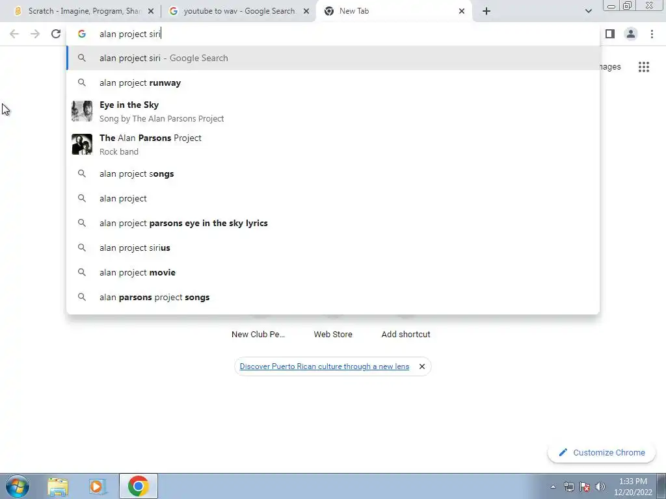Image resolution: width=666 pixels, height=499 pixels.
Task: Reload the page with the refresh icon
Action: (x=56, y=34)
